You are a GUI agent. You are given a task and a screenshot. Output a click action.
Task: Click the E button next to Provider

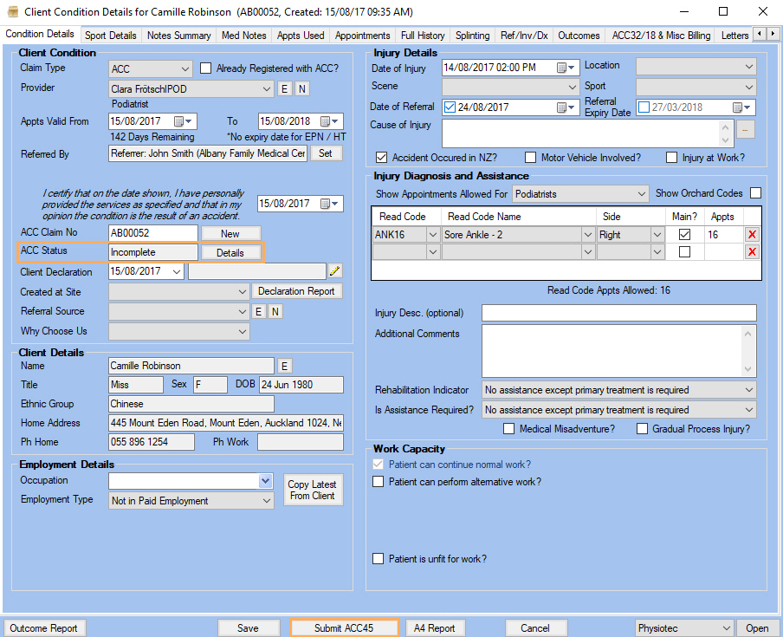click(x=285, y=89)
